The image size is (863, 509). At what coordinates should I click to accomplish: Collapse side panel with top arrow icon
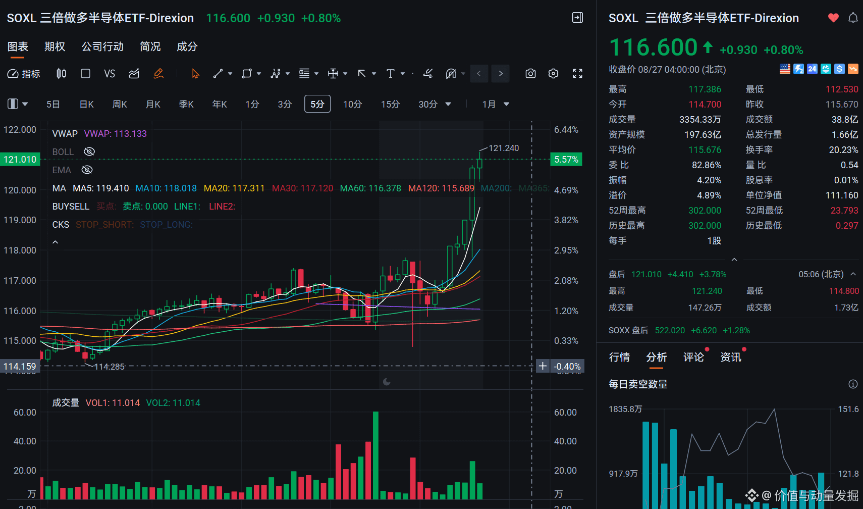pos(578,18)
